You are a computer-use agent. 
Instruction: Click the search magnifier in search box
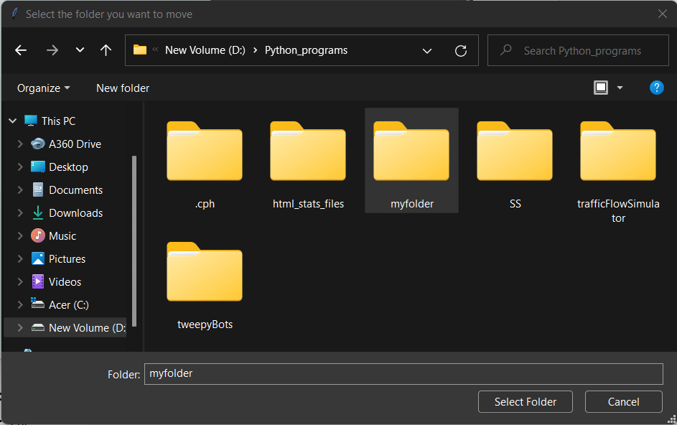pos(507,50)
